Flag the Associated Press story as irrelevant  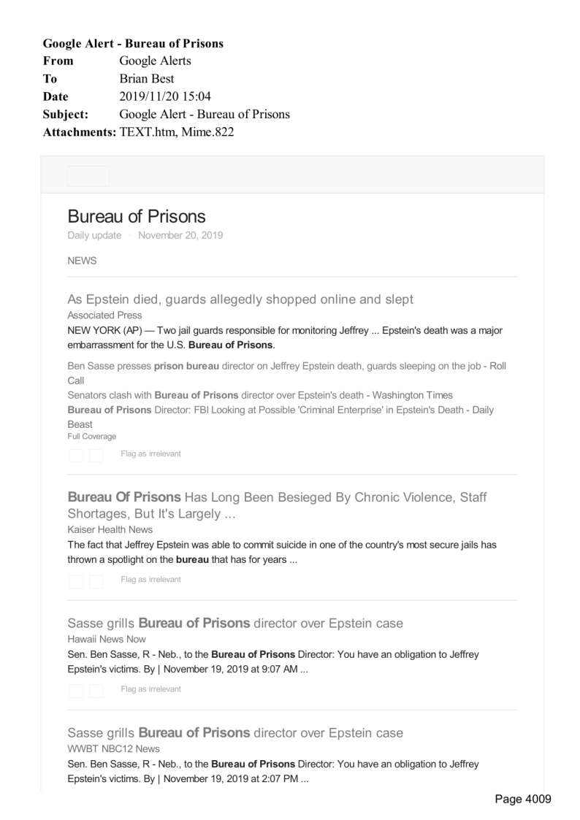(x=150, y=454)
